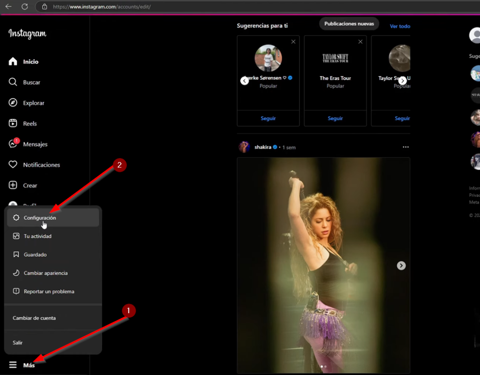The width and height of the screenshot is (480, 375).
Task: Reload the page with refresh icon
Action: [25, 7]
